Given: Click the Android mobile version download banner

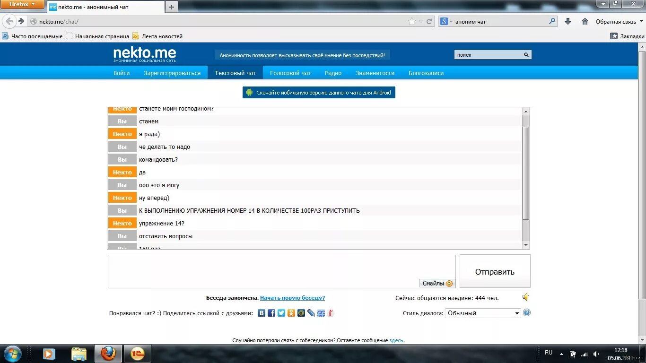Looking at the screenshot, I should point(319,93).
